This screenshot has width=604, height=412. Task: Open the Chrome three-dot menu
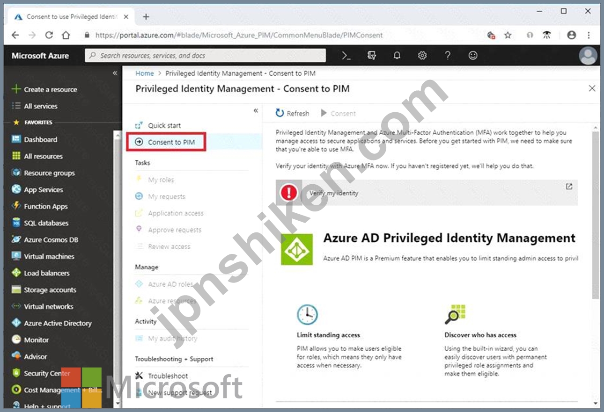coord(589,35)
